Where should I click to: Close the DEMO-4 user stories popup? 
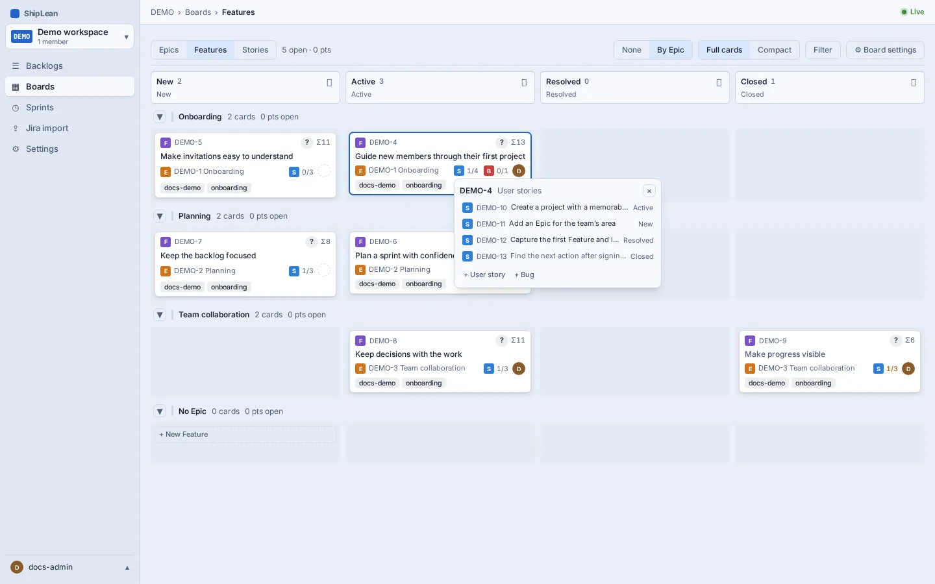(649, 191)
